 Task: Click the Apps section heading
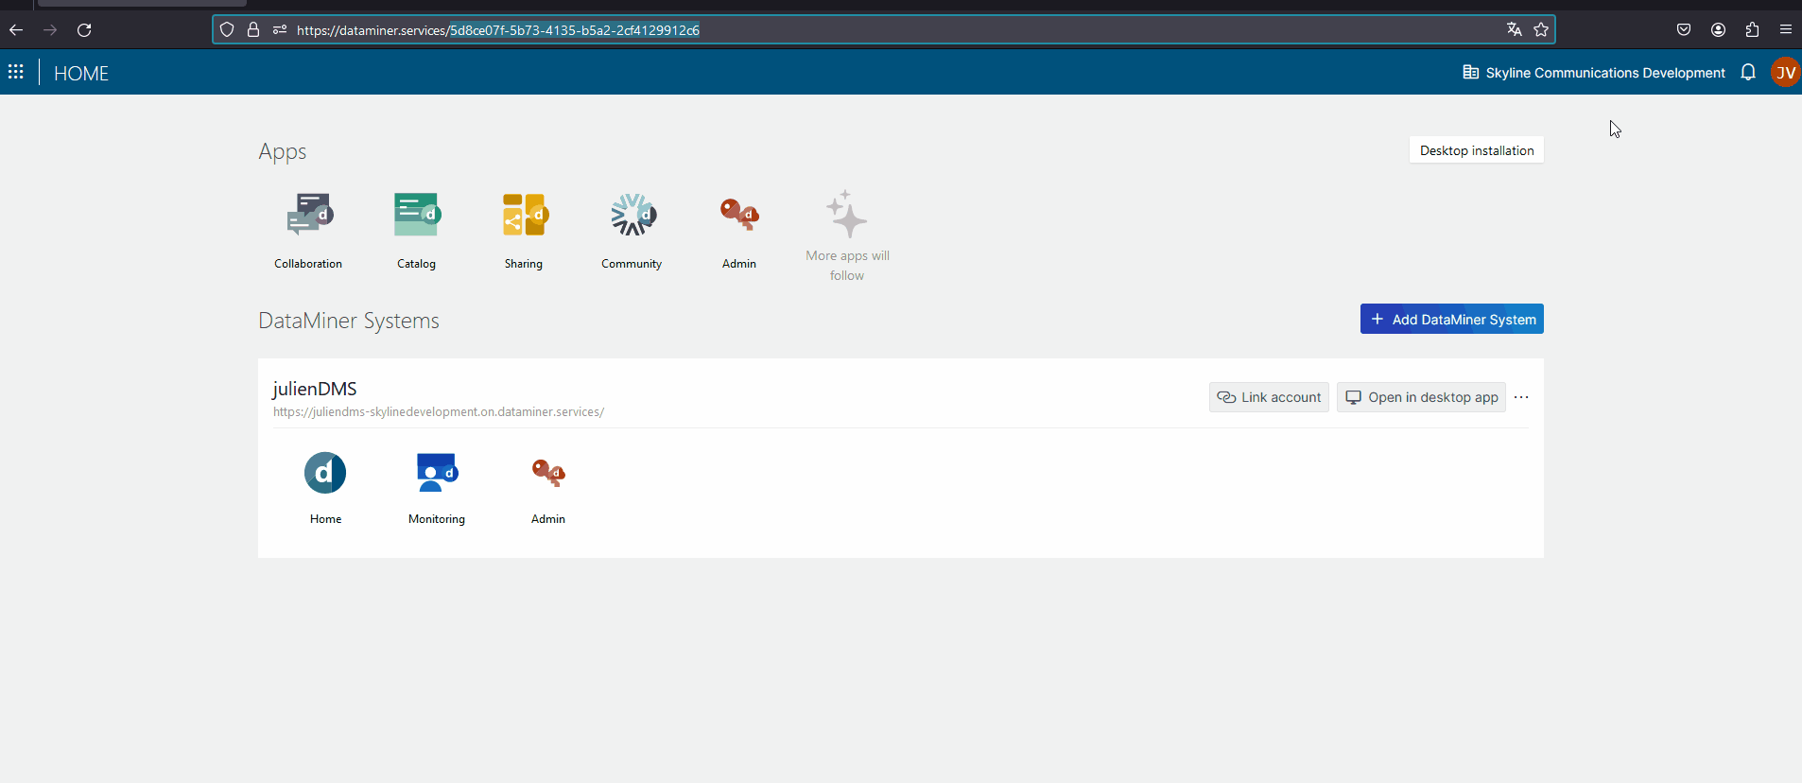(283, 151)
